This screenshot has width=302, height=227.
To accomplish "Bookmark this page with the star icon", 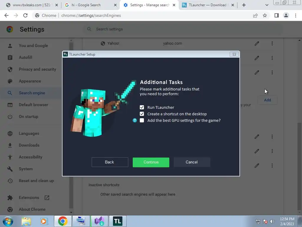I will point(265,15).
